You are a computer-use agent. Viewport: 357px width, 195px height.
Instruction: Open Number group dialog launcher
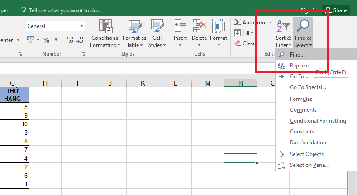pos(84,54)
